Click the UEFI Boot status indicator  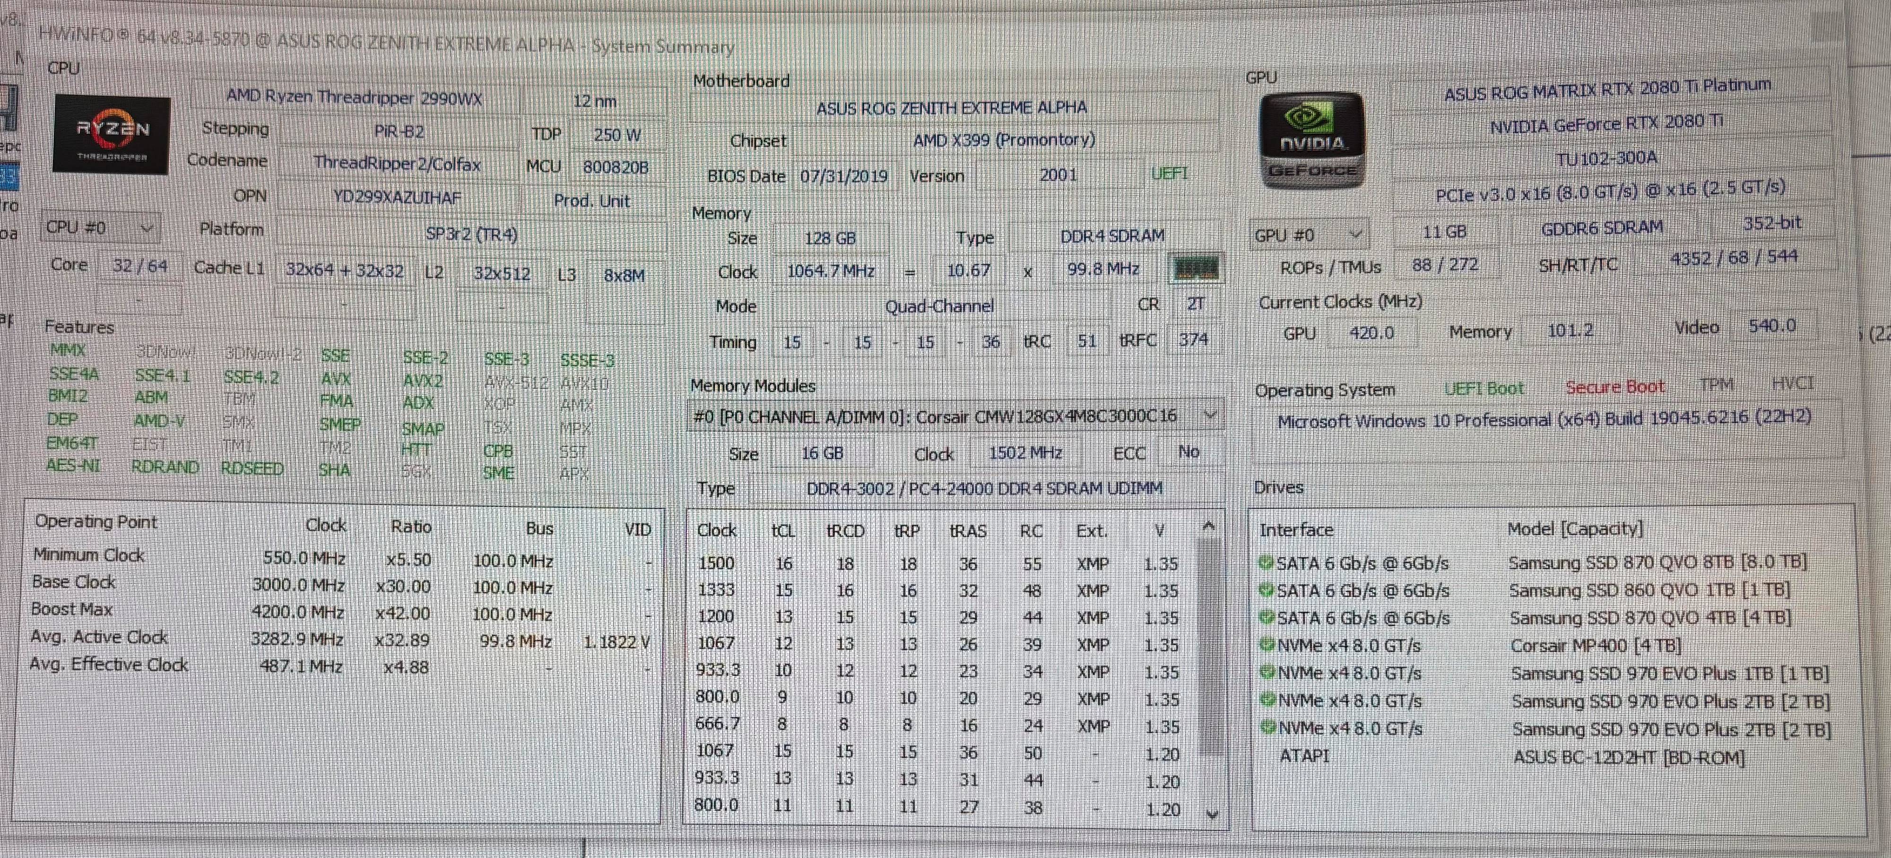click(x=1483, y=388)
